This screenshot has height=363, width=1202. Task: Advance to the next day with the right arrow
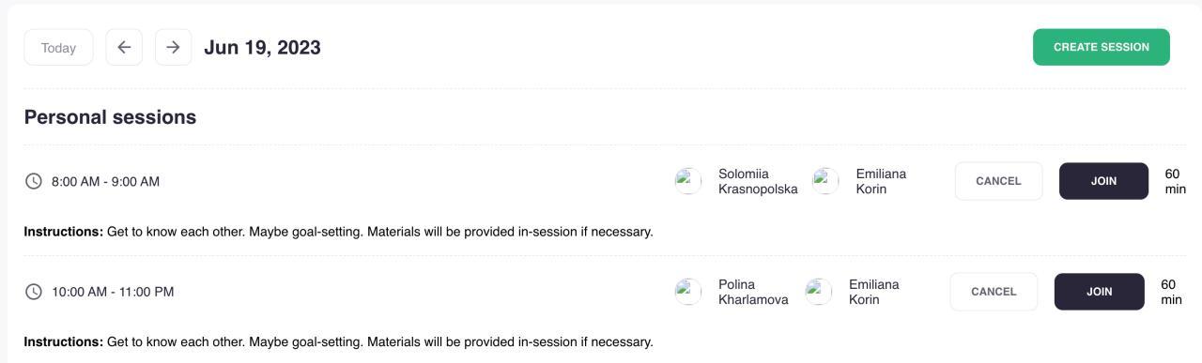pos(173,47)
